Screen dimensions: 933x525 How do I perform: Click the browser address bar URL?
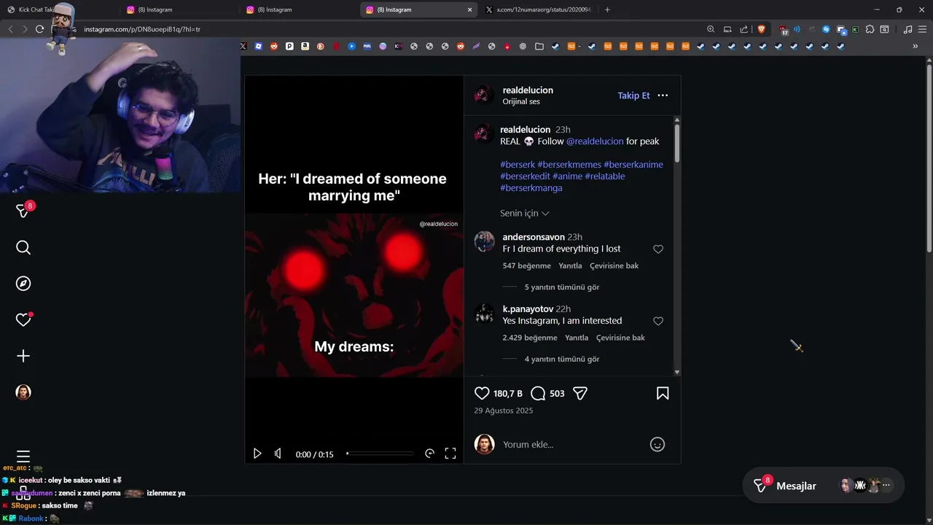click(x=142, y=29)
